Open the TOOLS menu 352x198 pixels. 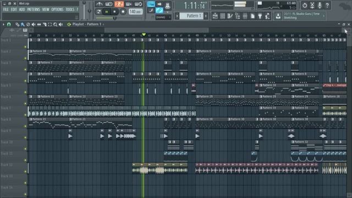coord(70,9)
